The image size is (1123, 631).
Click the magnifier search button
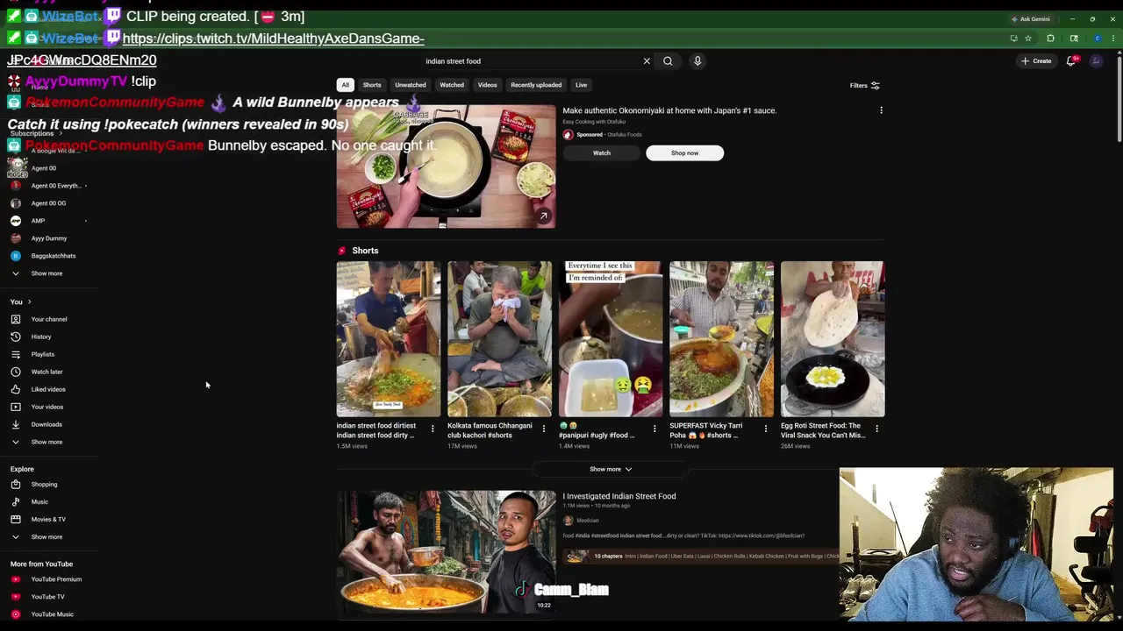(668, 61)
